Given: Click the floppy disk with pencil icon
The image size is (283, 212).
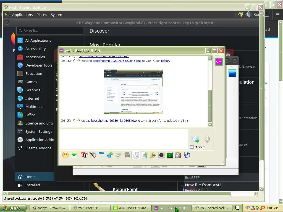Looking at the screenshot, I should click(178, 155).
